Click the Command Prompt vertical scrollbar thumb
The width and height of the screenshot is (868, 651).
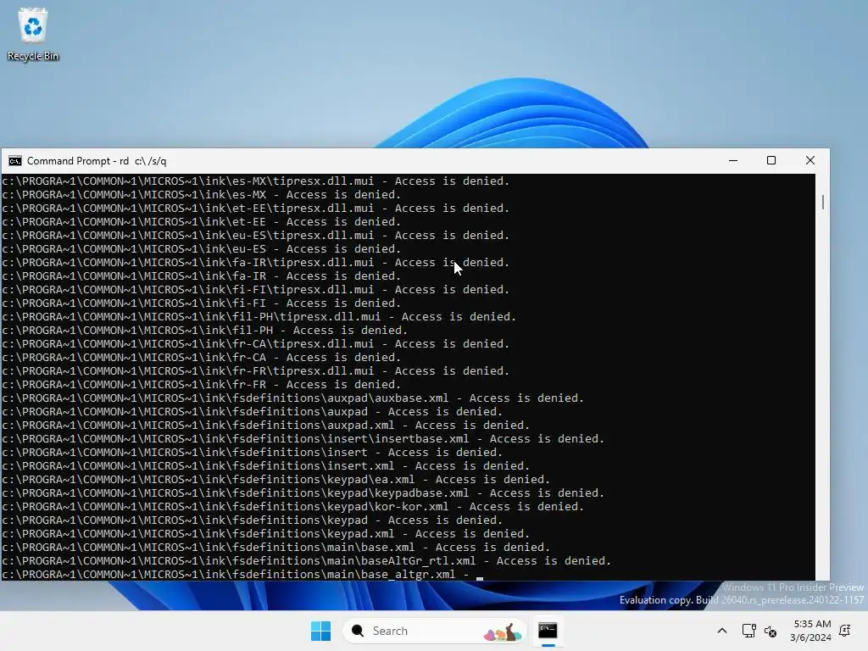click(822, 202)
